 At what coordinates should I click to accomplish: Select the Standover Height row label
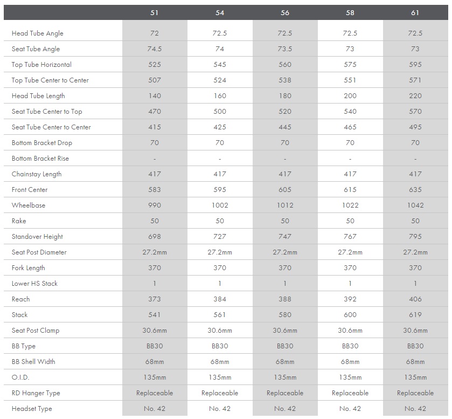coord(37,237)
